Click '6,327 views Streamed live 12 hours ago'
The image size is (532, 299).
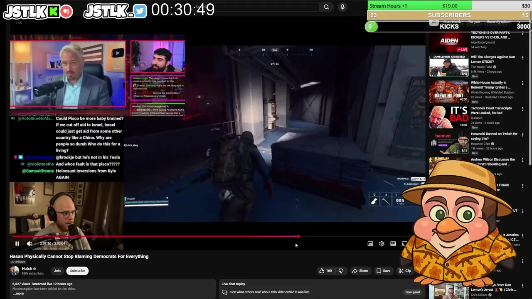click(42, 284)
